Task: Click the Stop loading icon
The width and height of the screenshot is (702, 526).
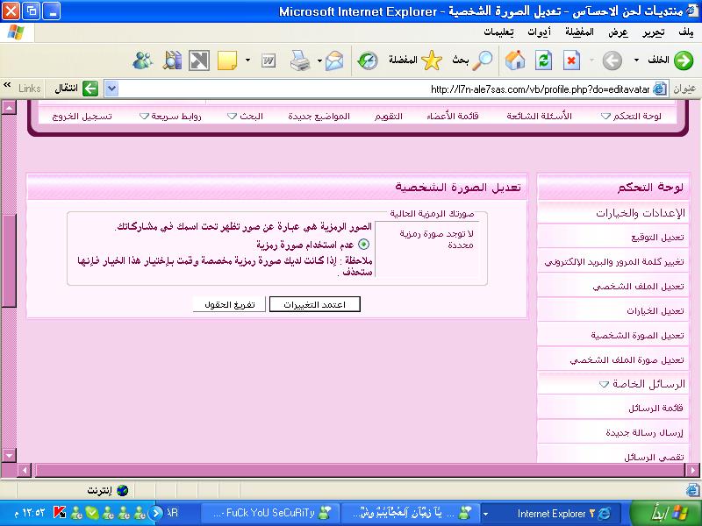Action: pyautogui.click(x=571, y=60)
